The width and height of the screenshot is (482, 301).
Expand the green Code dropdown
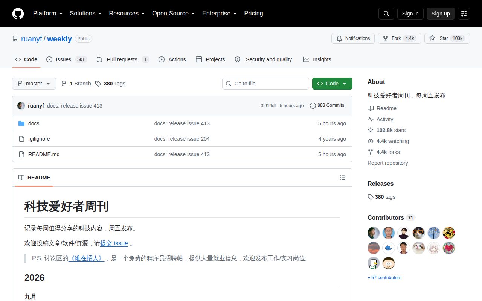pyautogui.click(x=332, y=84)
